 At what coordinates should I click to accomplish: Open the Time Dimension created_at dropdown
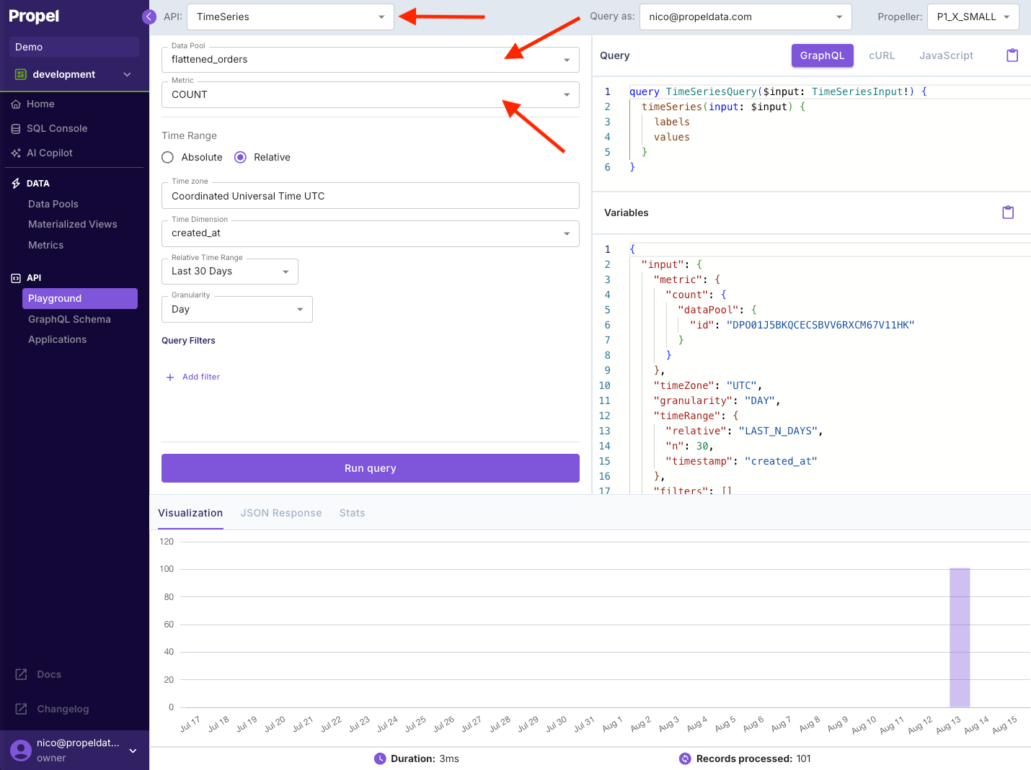tap(371, 233)
